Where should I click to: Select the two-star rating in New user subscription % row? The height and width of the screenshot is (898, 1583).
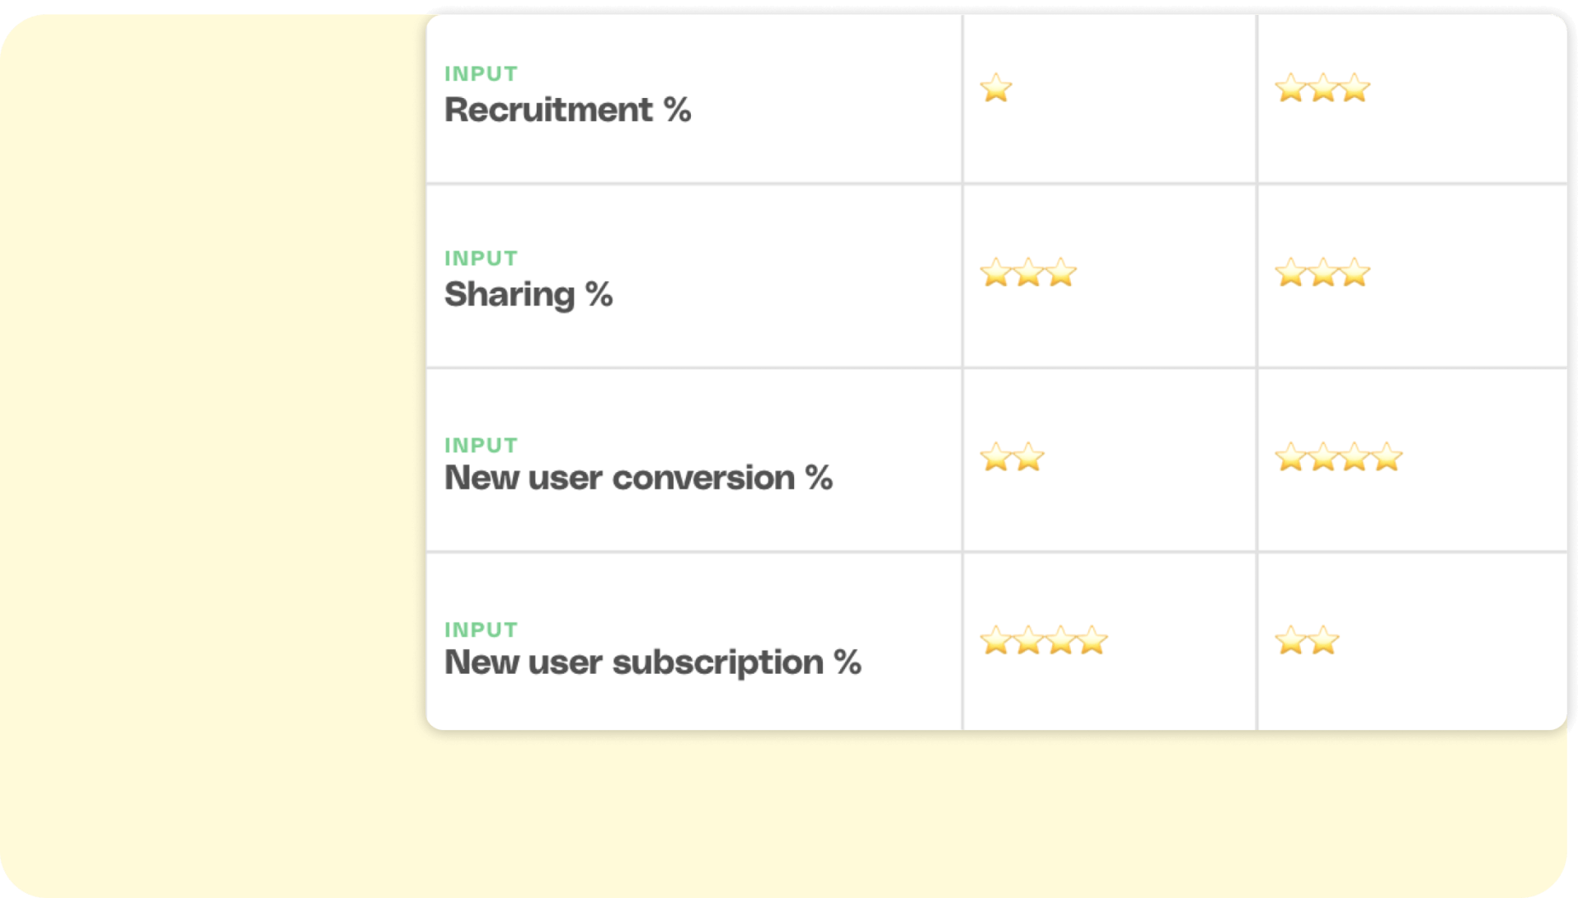point(1307,642)
